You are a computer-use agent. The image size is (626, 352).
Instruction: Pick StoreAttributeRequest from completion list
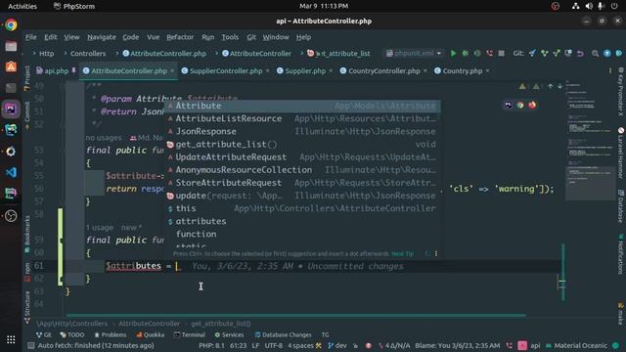(303, 183)
